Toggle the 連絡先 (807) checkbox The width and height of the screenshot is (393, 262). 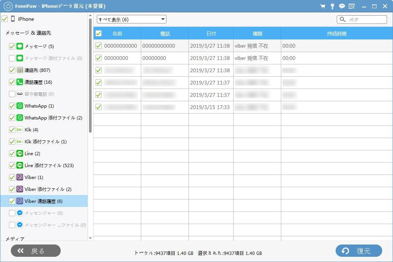pyautogui.click(x=12, y=70)
